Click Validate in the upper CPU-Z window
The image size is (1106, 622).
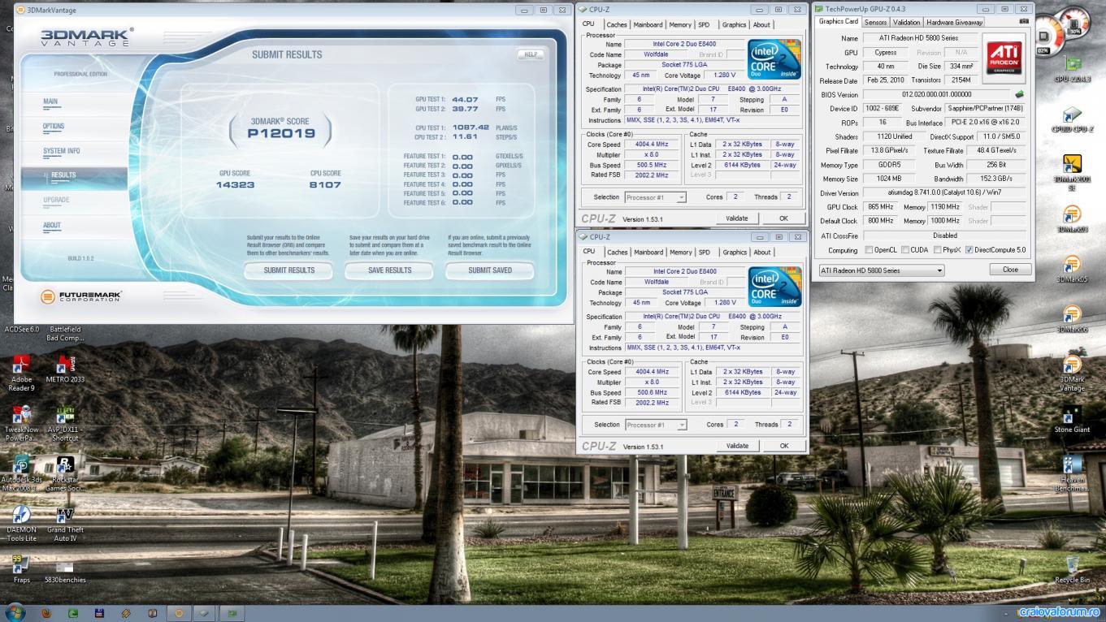737,218
